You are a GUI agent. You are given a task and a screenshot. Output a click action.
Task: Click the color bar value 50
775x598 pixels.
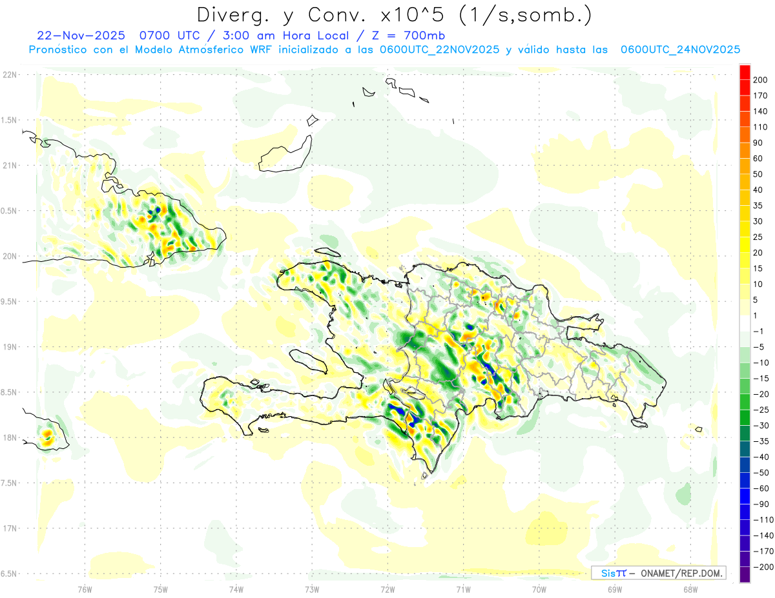(x=759, y=174)
